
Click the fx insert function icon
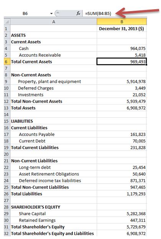click(x=78, y=13)
